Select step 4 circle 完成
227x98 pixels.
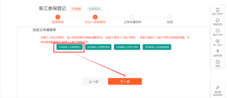[x=170, y=17]
